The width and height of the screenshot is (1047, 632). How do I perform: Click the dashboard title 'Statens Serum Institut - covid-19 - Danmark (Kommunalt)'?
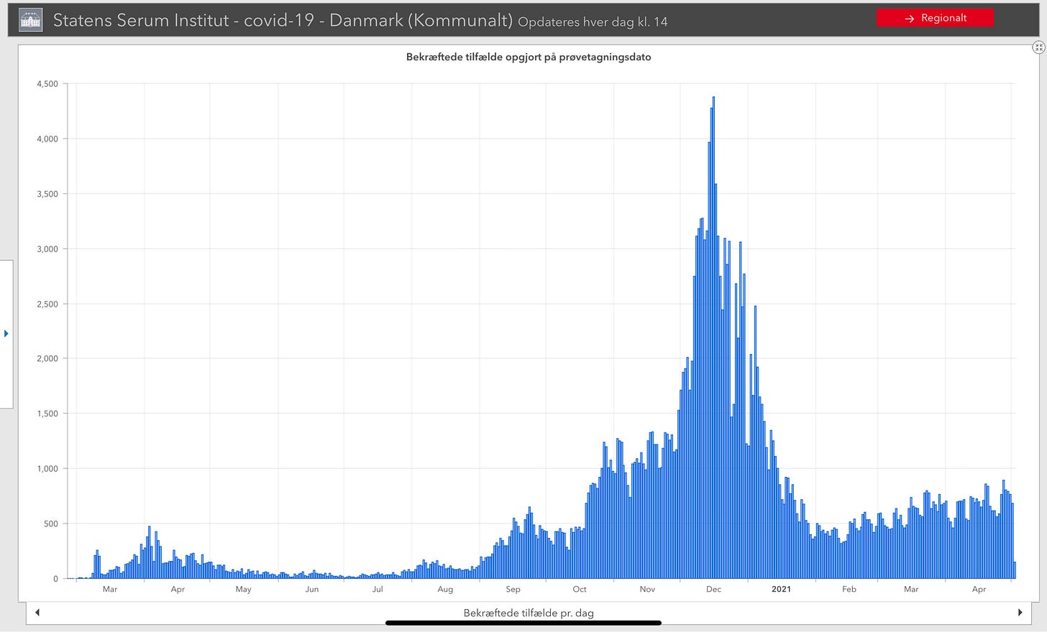point(283,20)
